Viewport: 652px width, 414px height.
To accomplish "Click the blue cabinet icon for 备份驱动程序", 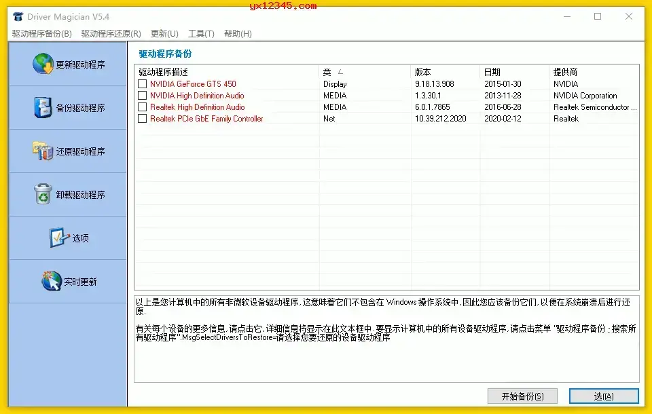I will 43,107.
